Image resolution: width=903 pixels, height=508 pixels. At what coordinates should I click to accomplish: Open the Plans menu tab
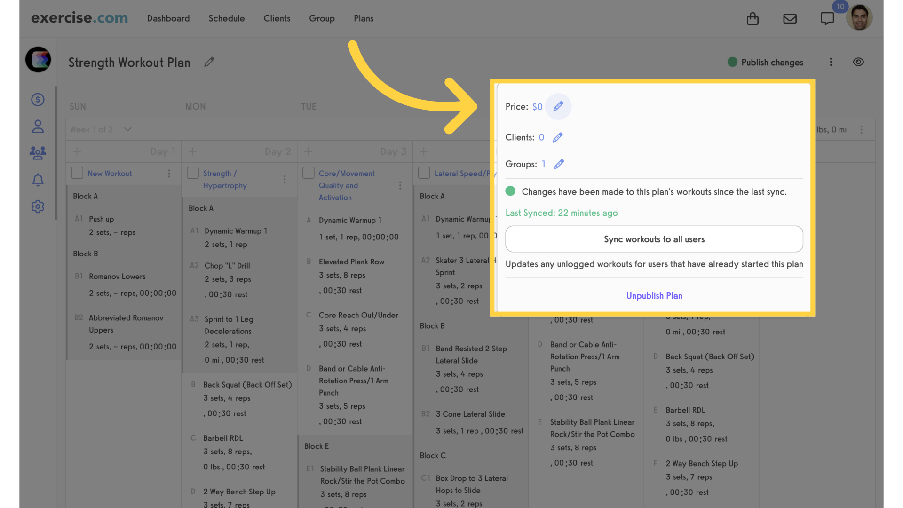(363, 18)
